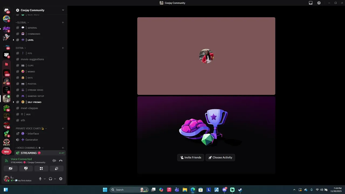345x194 pixels.
Task: Open the CLIPS channel
Action: coord(40,65)
